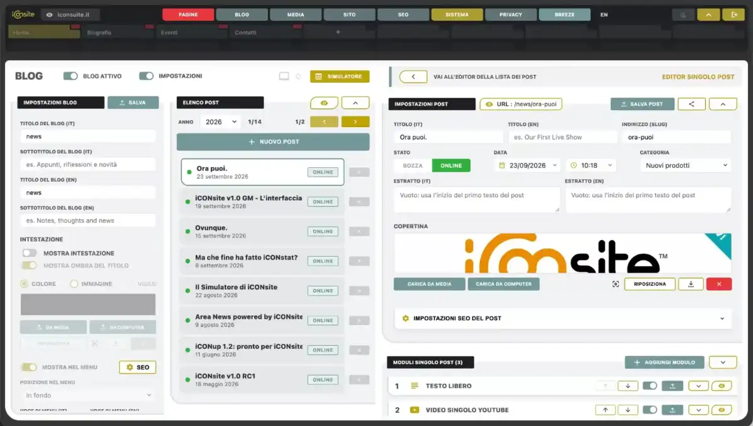
Task: Click the YouTube icon of module 2
Action: (414, 410)
